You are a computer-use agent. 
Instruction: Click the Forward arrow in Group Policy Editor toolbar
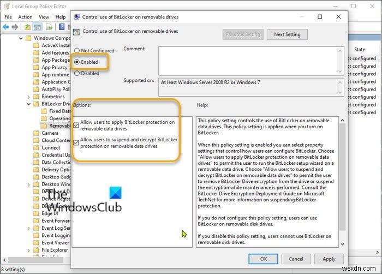[x=15, y=27]
